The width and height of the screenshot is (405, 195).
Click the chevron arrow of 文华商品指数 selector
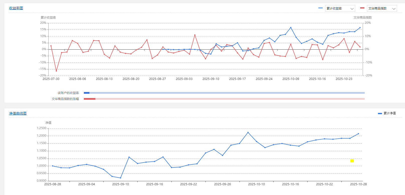pyautogui.click(x=394, y=9)
